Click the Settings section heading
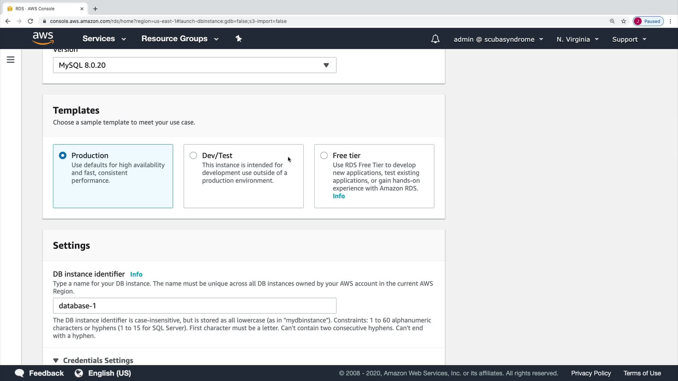678x381 pixels. click(72, 246)
